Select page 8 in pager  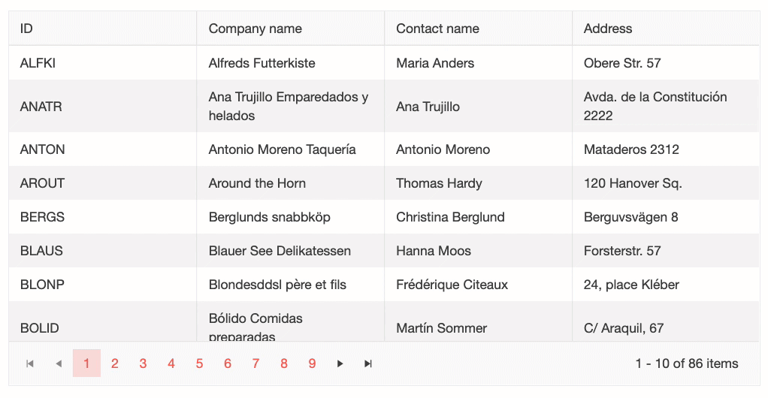(284, 364)
